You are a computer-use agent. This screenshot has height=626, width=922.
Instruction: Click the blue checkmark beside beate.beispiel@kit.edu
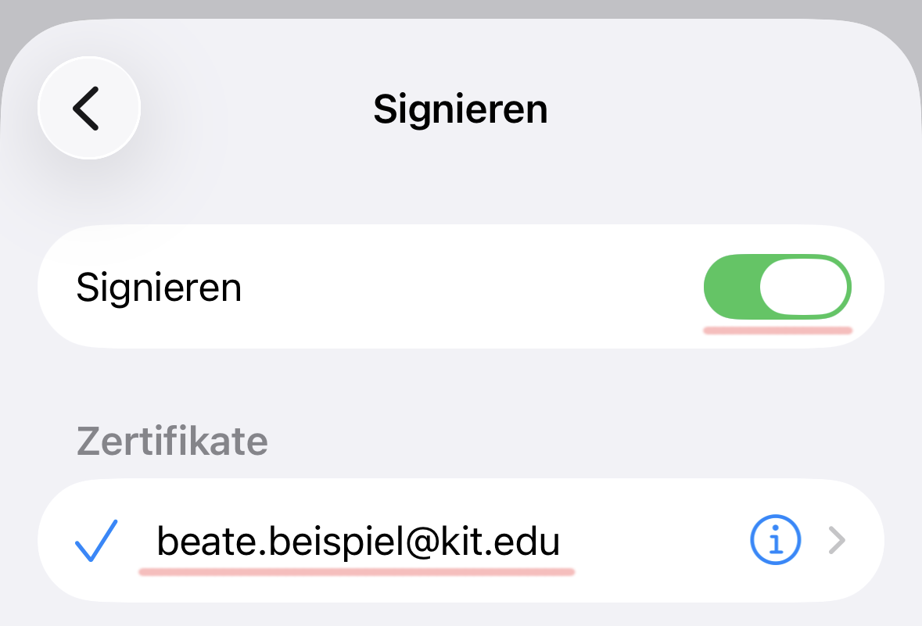(95, 540)
